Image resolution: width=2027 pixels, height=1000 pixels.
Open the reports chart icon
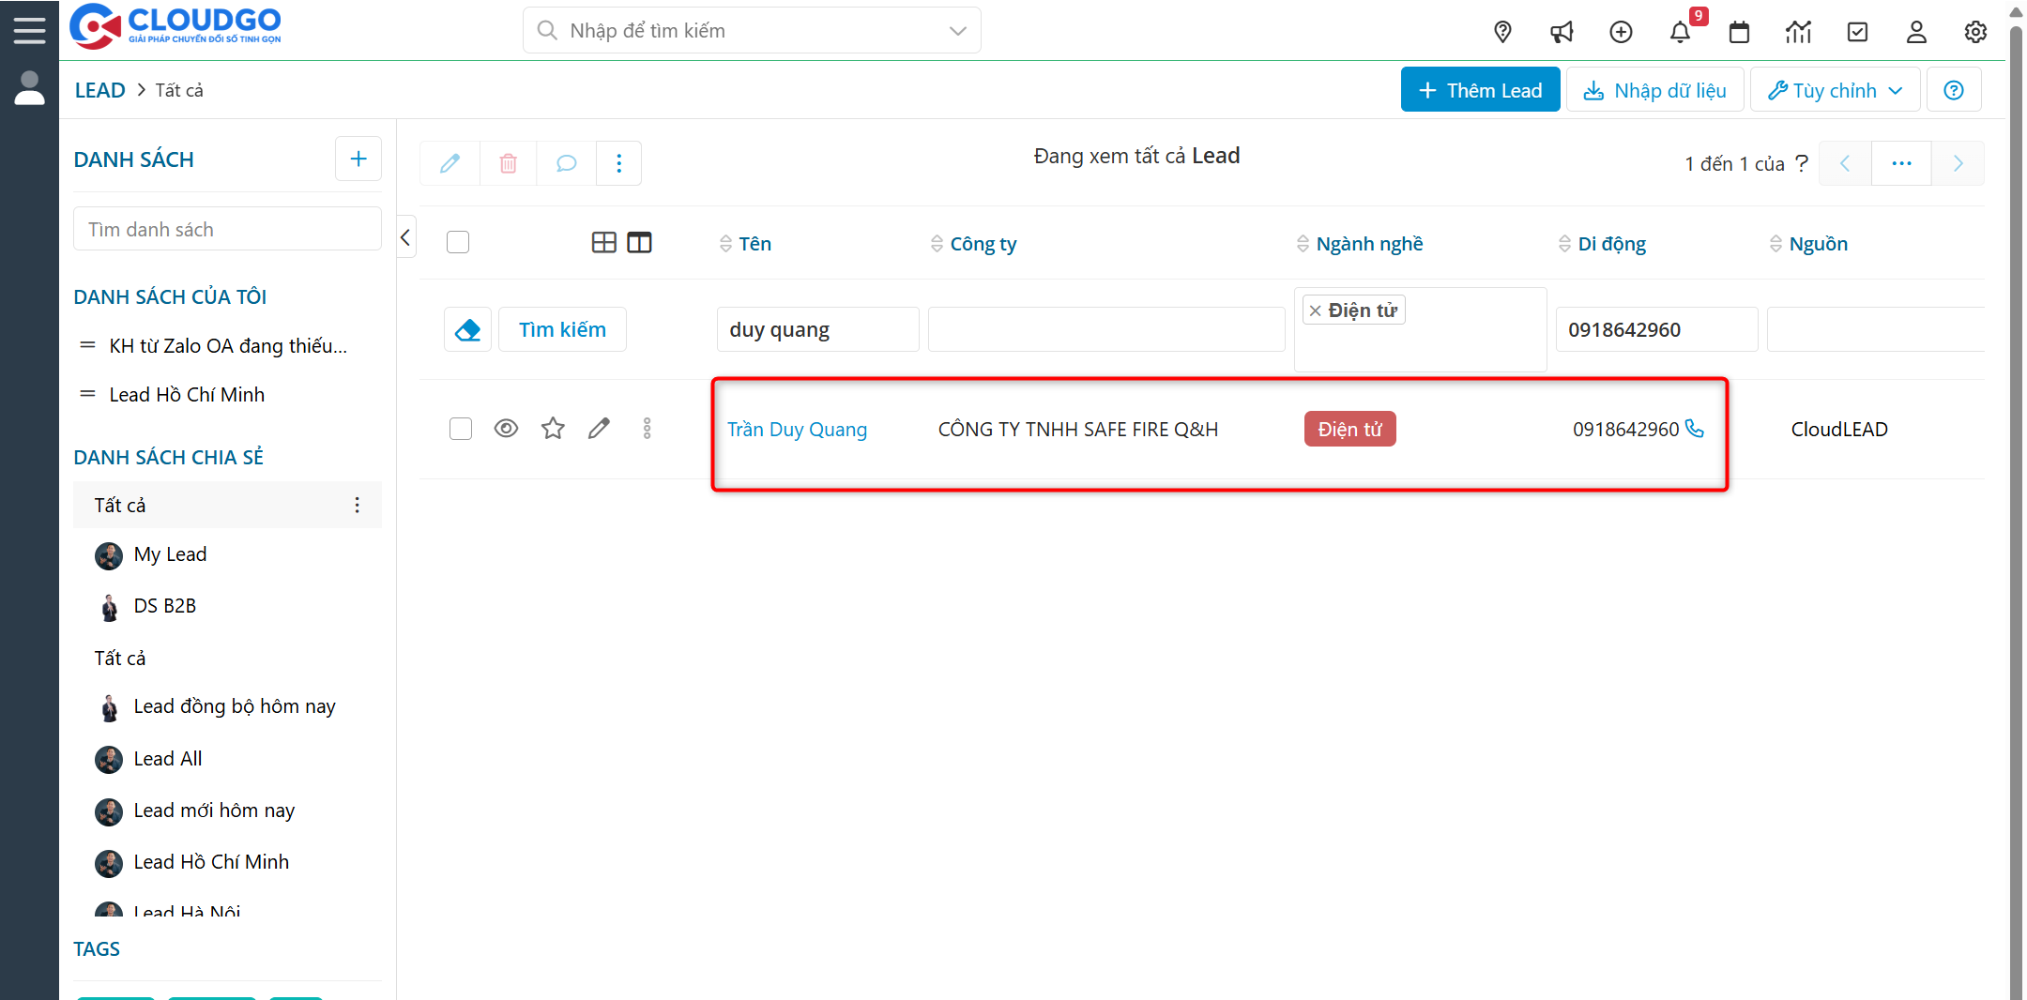pos(1798,32)
